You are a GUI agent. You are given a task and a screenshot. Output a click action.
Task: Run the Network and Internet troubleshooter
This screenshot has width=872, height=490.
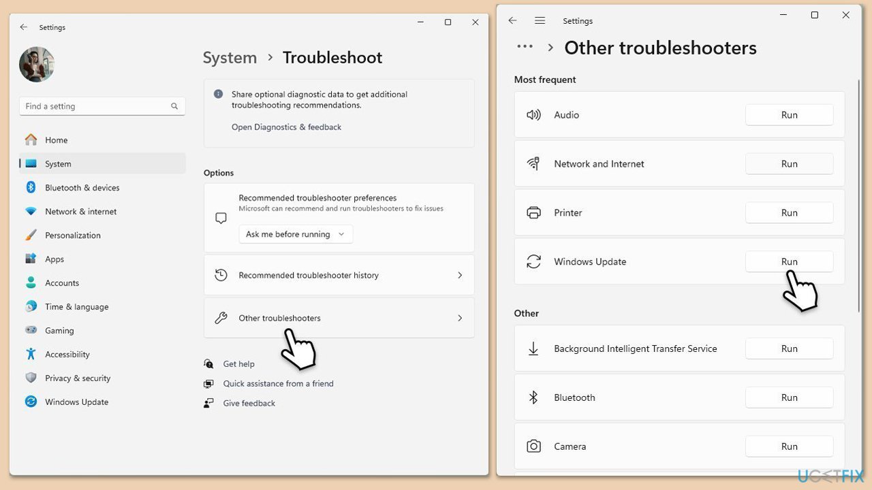click(x=789, y=164)
